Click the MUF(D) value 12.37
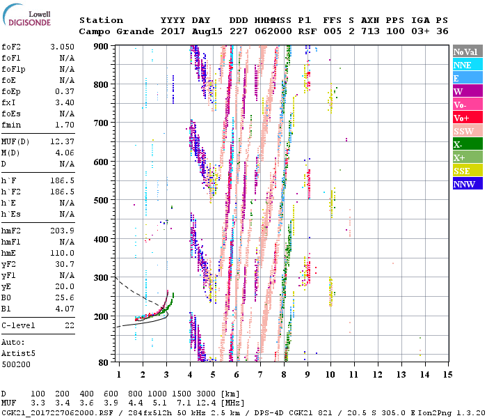The width and height of the screenshot is (487, 418). pos(62,142)
